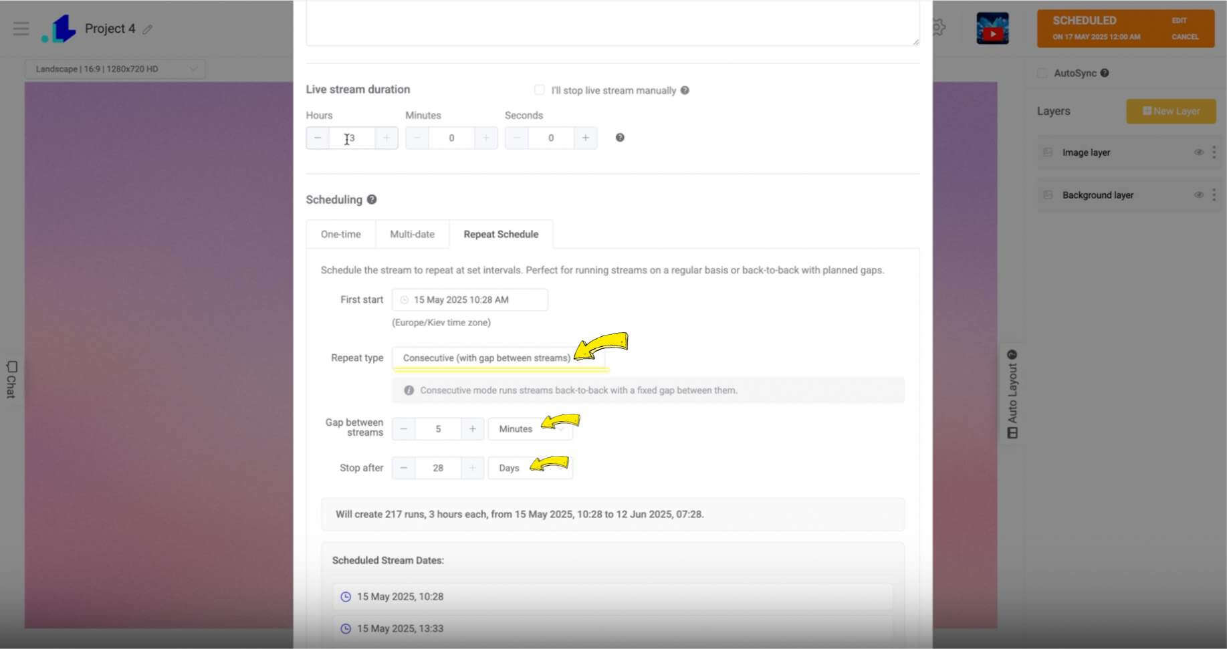Open Repeat type dropdown
The width and height of the screenshot is (1227, 649).
point(499,358)
